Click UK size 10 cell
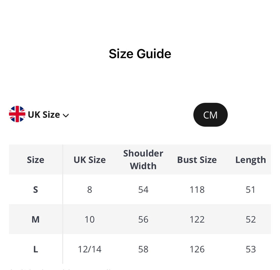Screen dimensions: 280x270 point(89,219)
